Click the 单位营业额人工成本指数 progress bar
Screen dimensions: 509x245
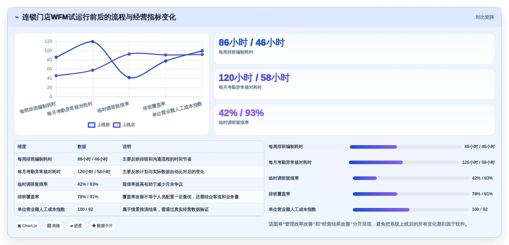click(411, 210)
